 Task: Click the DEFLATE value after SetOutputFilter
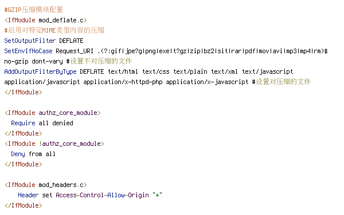tap(71, 41)
